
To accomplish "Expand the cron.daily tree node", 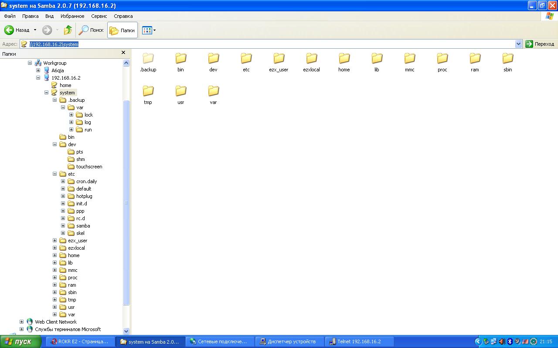I will [x=63, y=181].
